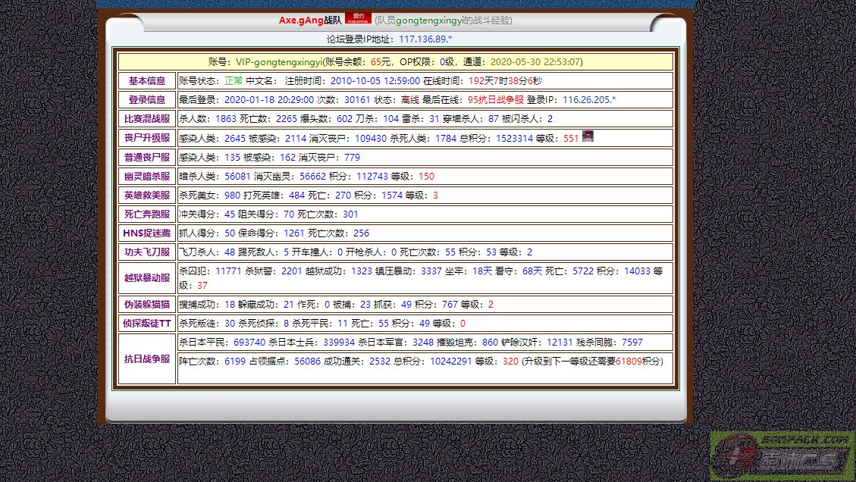Viewport: 856px width, 482px height.
Task: Open the 丧尸升级服 server category
Action: coord(147,138)
